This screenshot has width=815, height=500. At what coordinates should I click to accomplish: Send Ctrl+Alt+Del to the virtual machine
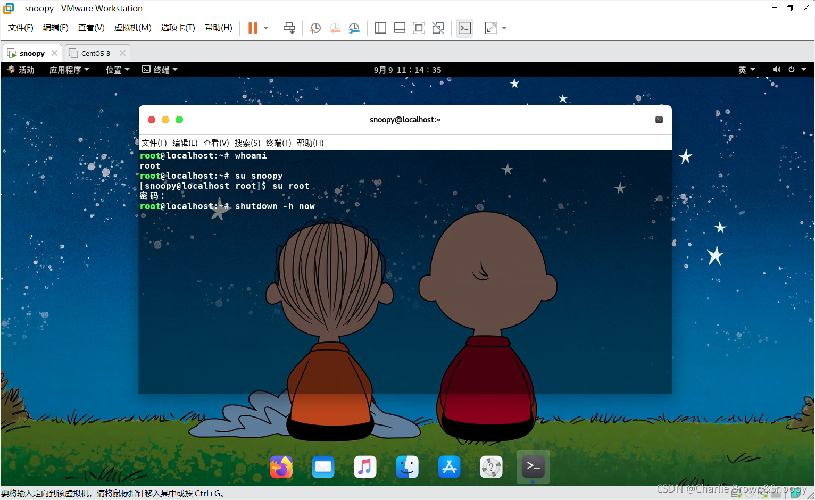[289, 28]
